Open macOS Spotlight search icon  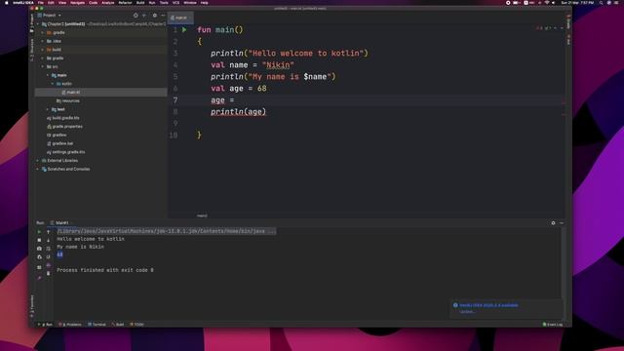click(x=601, y=3)
